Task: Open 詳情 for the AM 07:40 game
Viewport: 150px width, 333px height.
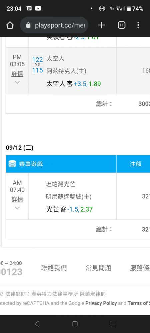Action: tap(17, 199)
